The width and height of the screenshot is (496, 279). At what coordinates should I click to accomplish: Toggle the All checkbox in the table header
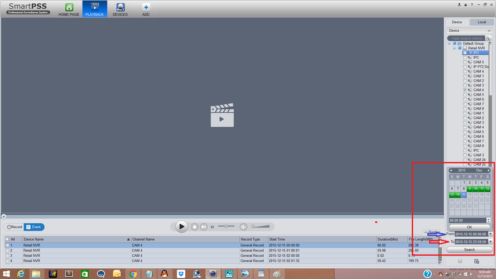coord(7,239)
